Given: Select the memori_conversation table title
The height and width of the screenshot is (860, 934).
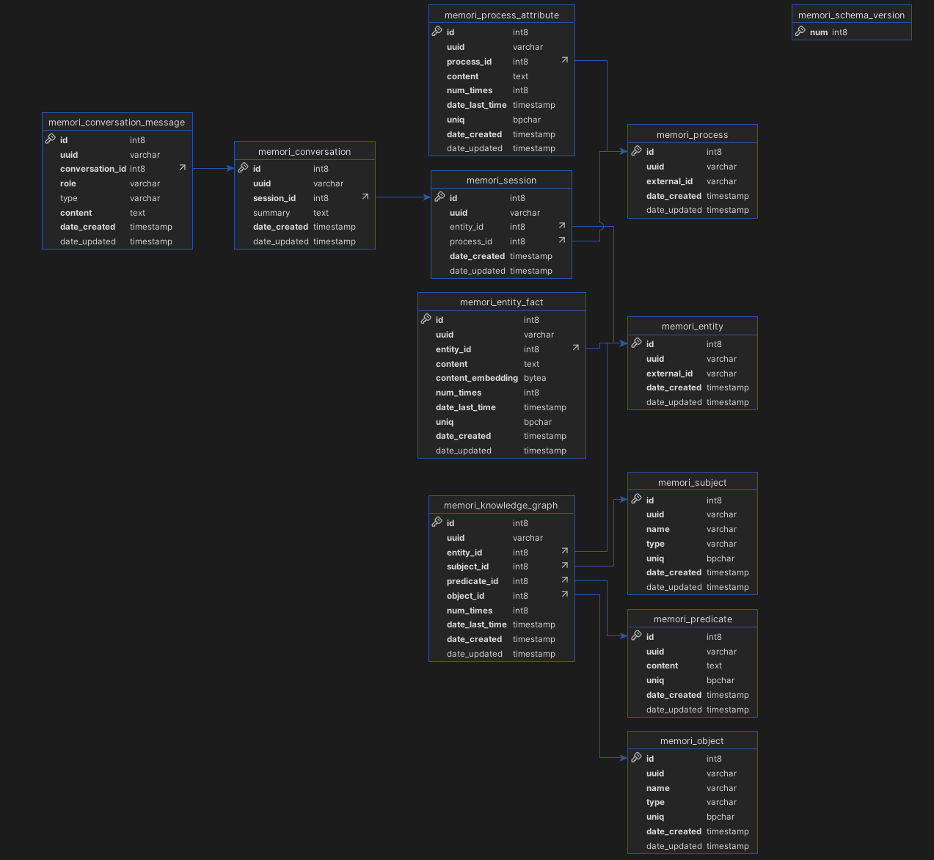Looking at the screenshot, I should 304,151.
